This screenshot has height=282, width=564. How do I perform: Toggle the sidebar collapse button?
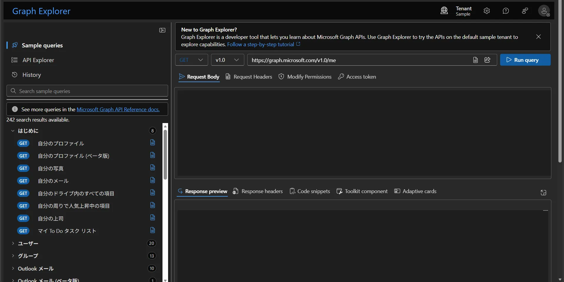click(x=162, y=30)
